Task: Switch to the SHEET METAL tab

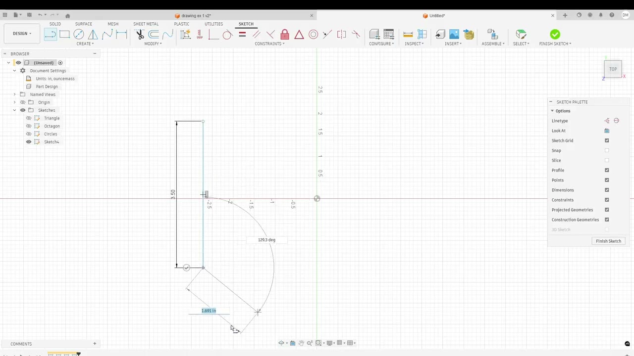Action: 146,24
